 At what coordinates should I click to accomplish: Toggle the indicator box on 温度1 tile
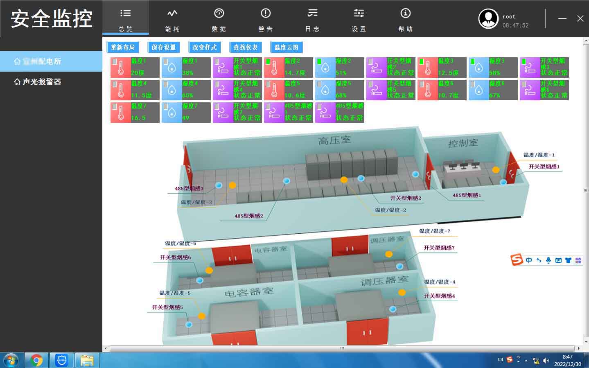click(115, 61)
